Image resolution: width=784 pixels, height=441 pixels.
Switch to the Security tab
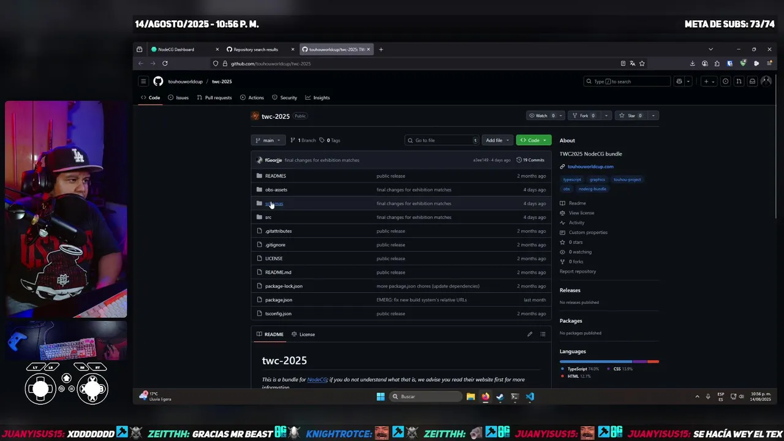284,97
